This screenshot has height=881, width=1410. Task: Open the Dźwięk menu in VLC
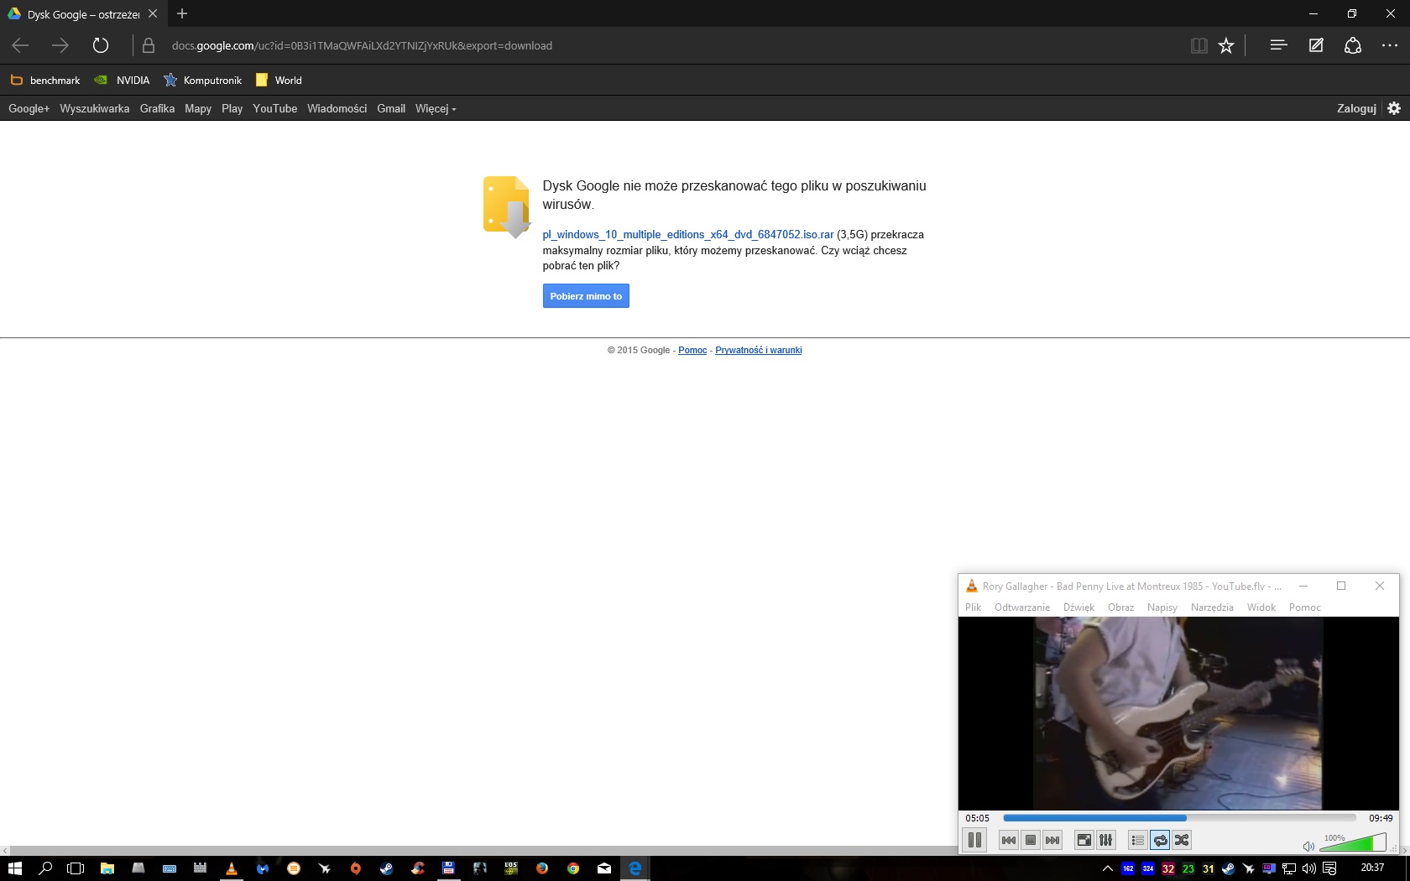(1078, 607)
